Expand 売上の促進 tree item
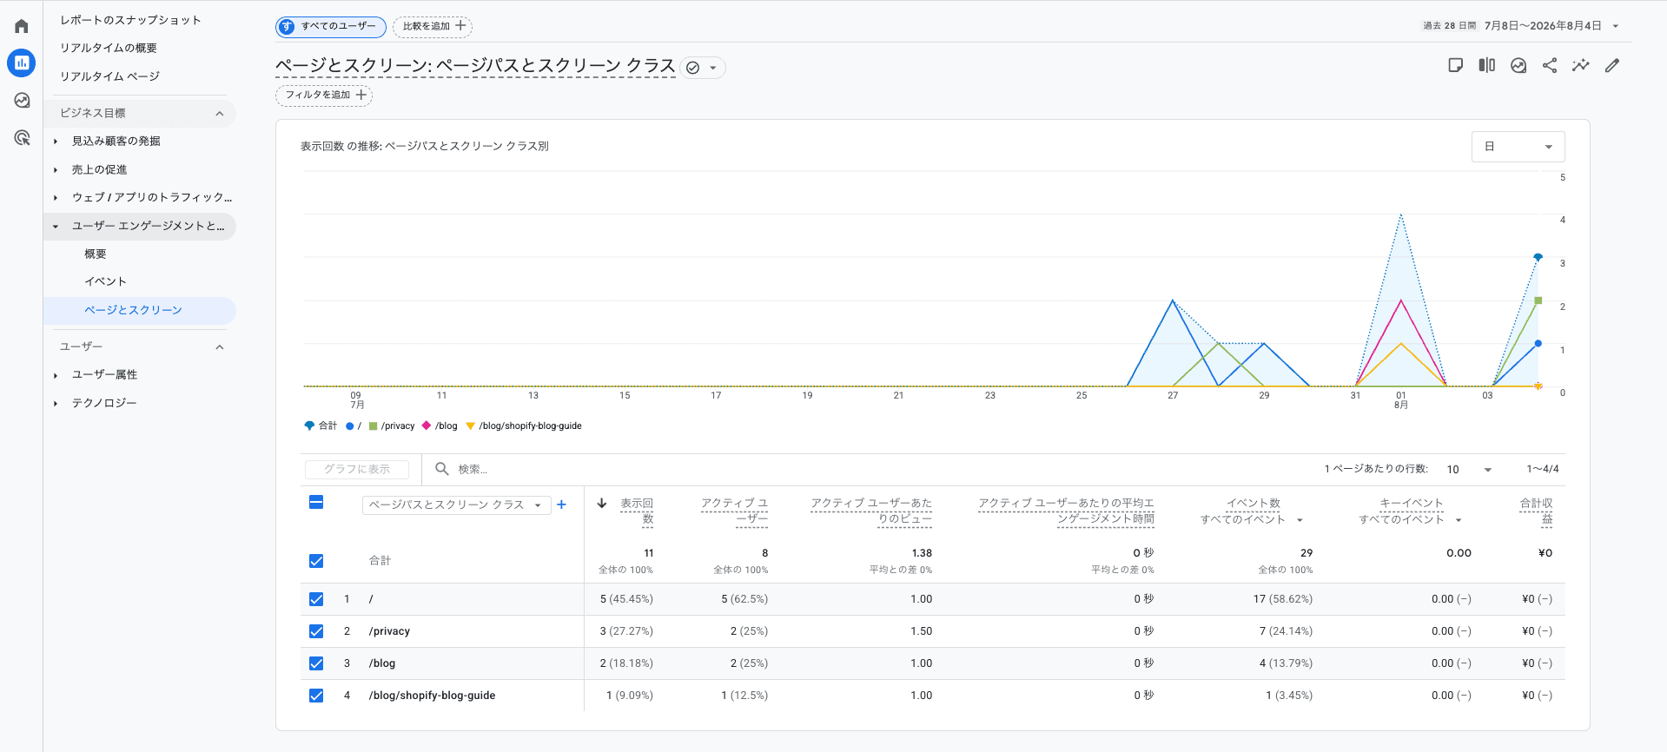1667x752 pixels. [56, 170]
